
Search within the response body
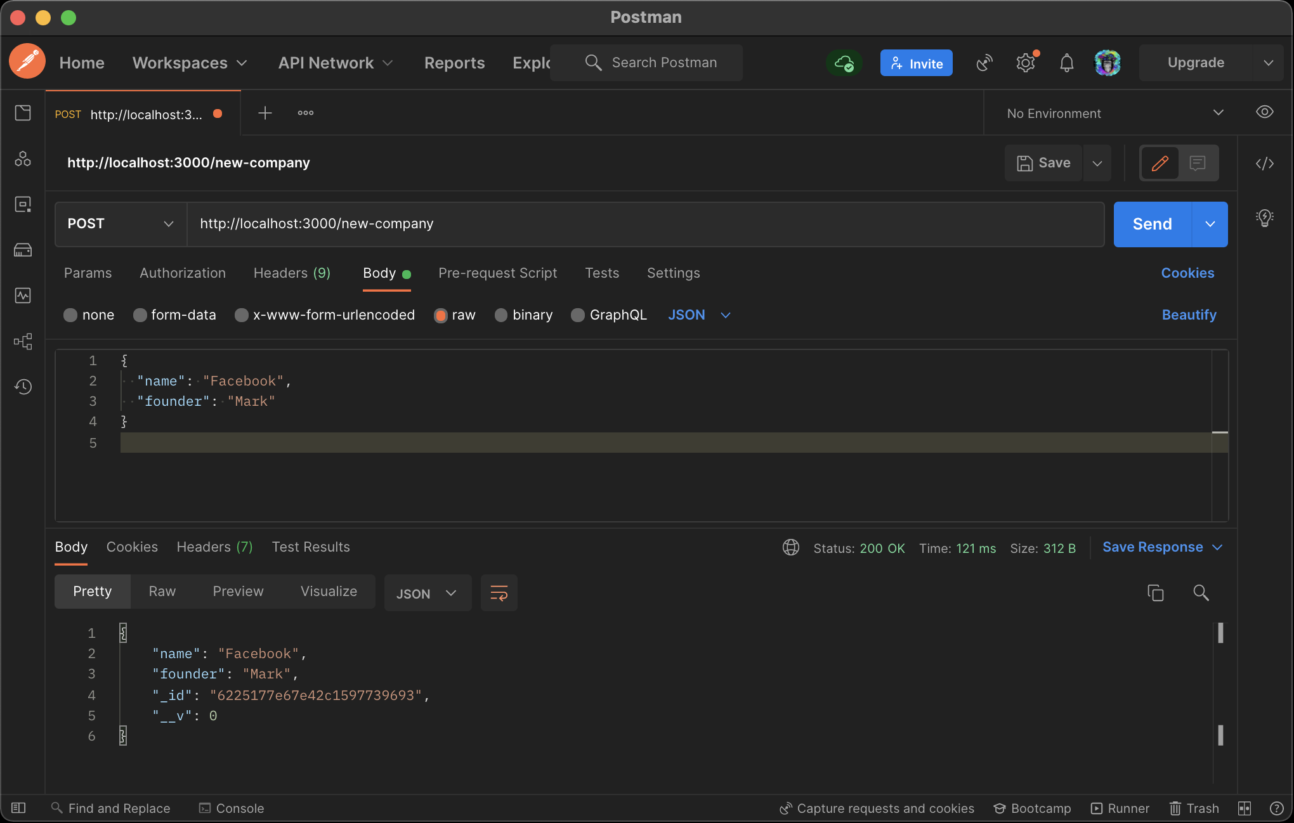coord(1201,593)
